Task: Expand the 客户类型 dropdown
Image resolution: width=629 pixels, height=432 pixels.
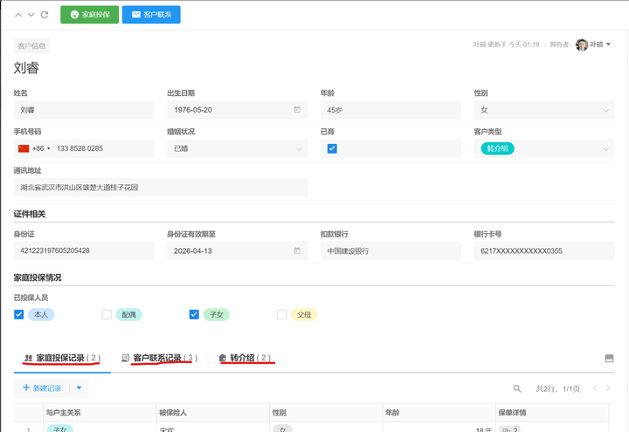Action: 605,149
